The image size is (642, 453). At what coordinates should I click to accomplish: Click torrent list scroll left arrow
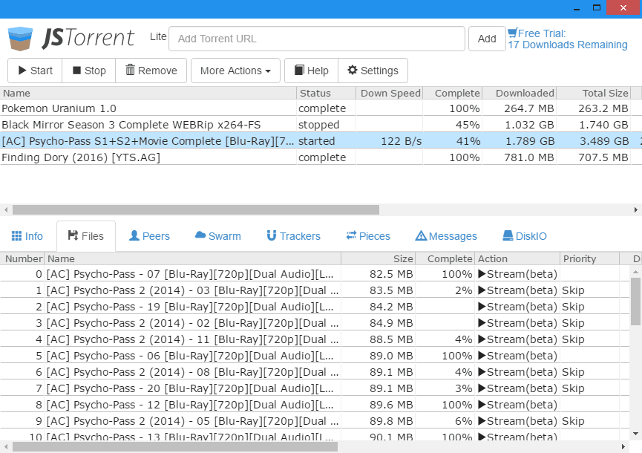[6, 209]
